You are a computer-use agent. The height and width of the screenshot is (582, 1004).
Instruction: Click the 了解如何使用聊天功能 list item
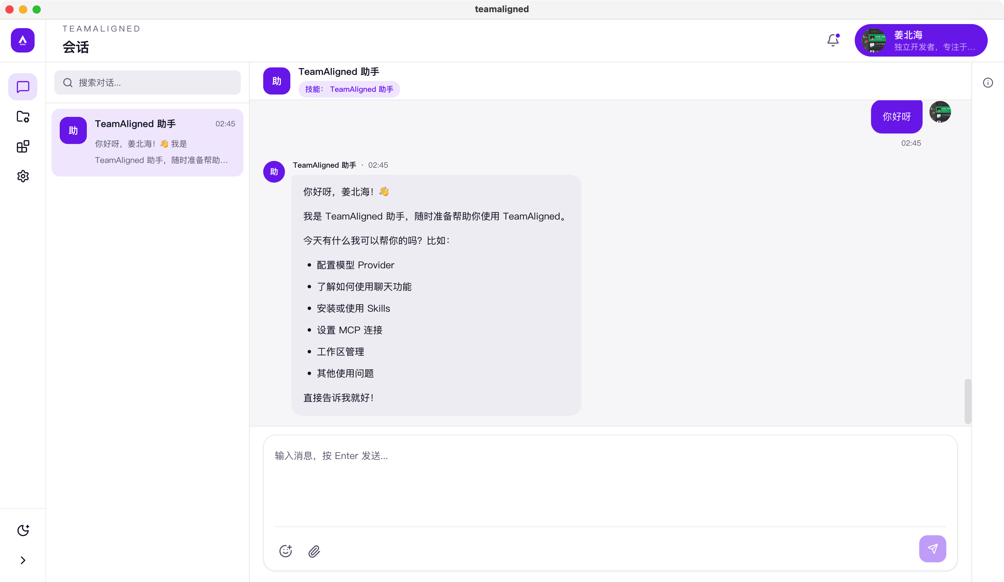pyautogui.click(x=364, y=286)
